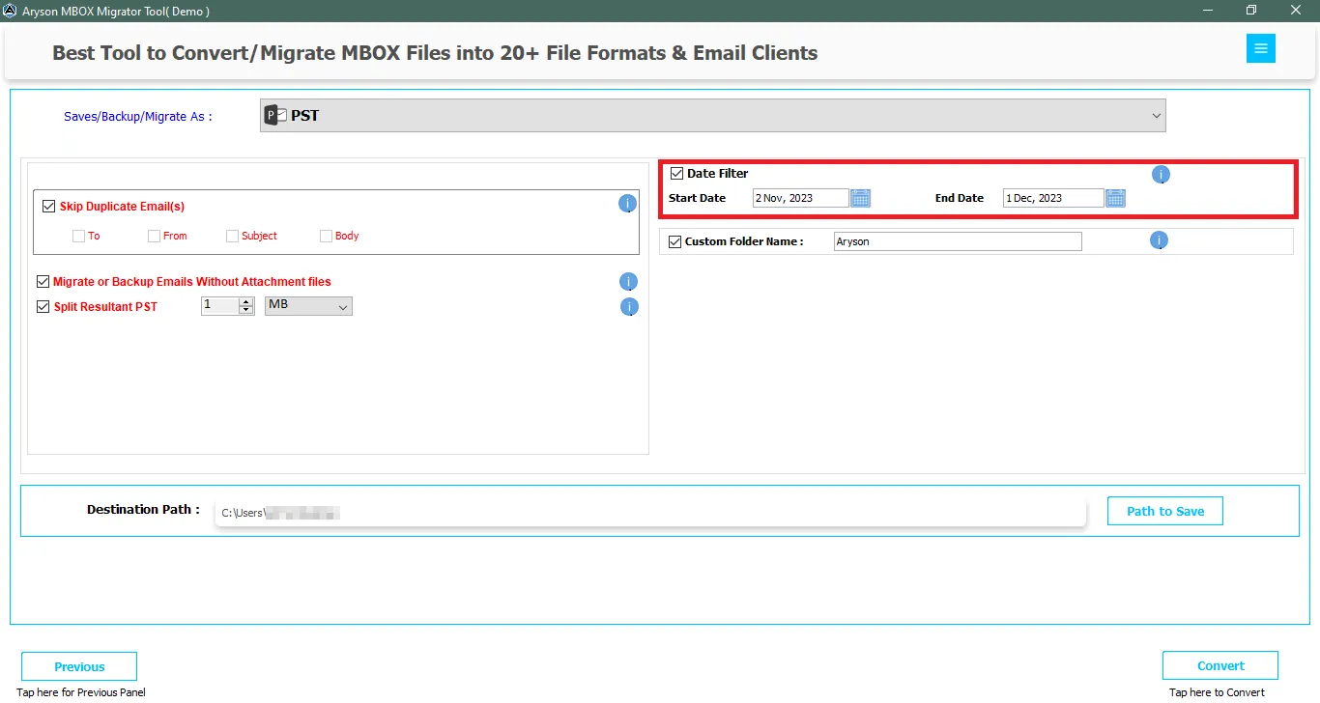Disable the Date Filter checkbox
Screen dimensions: 1320x703
click(x=676, y=174)
